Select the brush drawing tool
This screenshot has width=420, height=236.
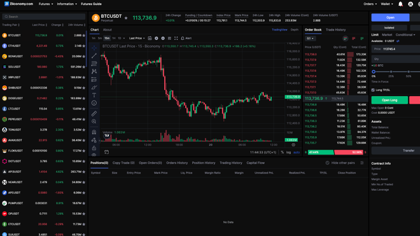[94, 87]
